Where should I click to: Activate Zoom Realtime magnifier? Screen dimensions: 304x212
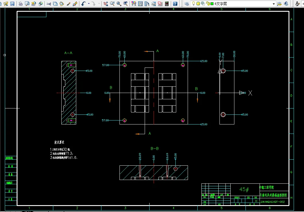(112, 3)
